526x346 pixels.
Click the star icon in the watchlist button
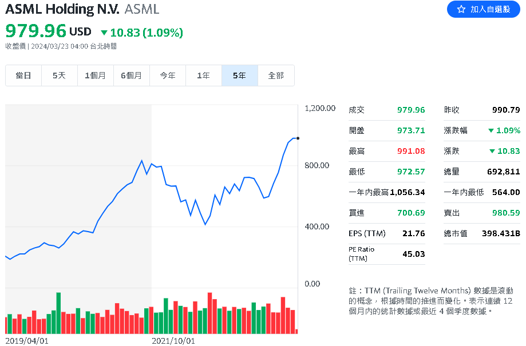(x=461, y=9)
